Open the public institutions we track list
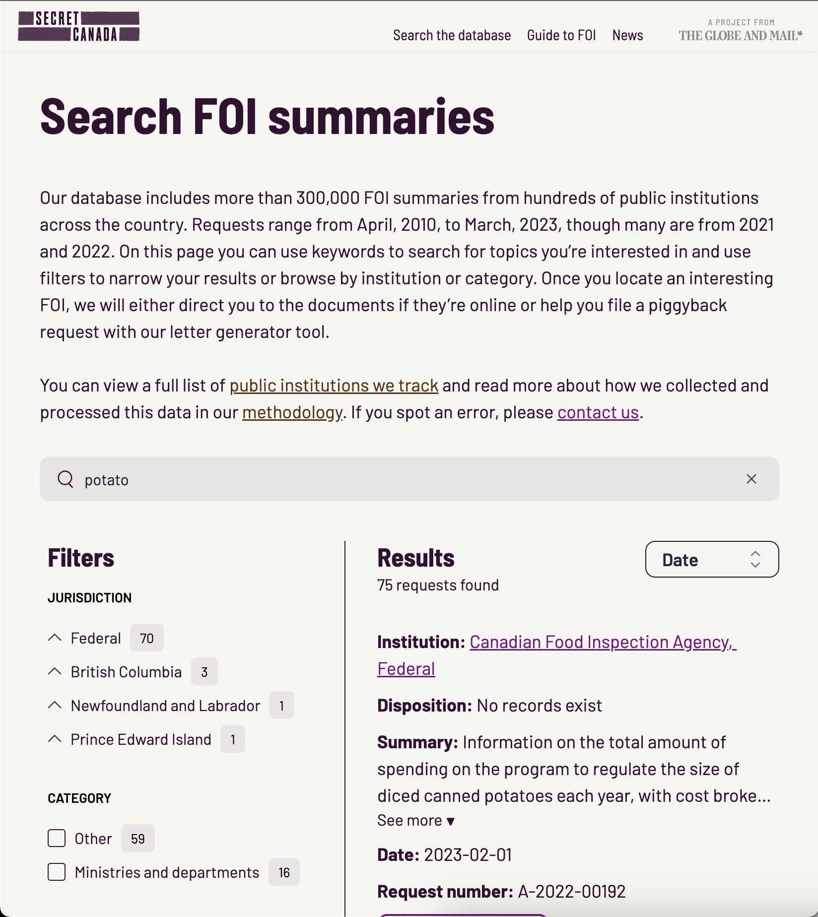Image resolution: width=818 pixels, height=917 pixels. [334, 385]
